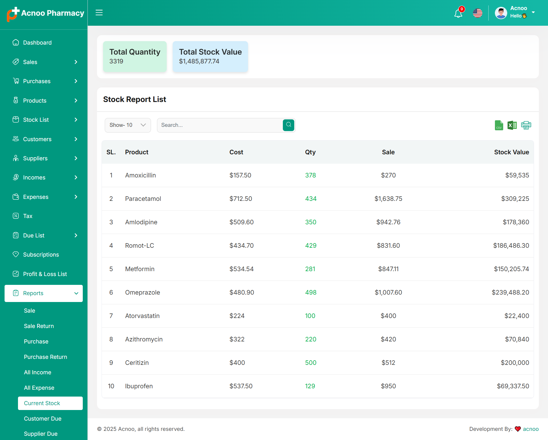Open the US flag language selector
The image size is (548, 440).
point(478,13)
